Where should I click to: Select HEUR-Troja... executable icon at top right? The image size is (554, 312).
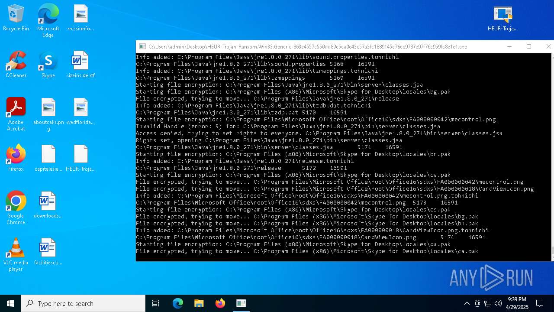(x=502, y=18)
